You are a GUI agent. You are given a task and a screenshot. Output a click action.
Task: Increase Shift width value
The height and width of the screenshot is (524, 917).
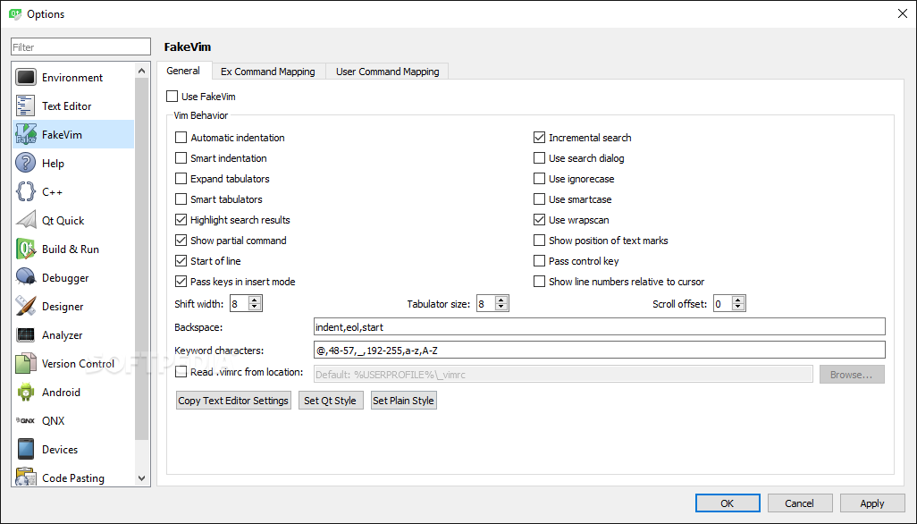[255, 300]
